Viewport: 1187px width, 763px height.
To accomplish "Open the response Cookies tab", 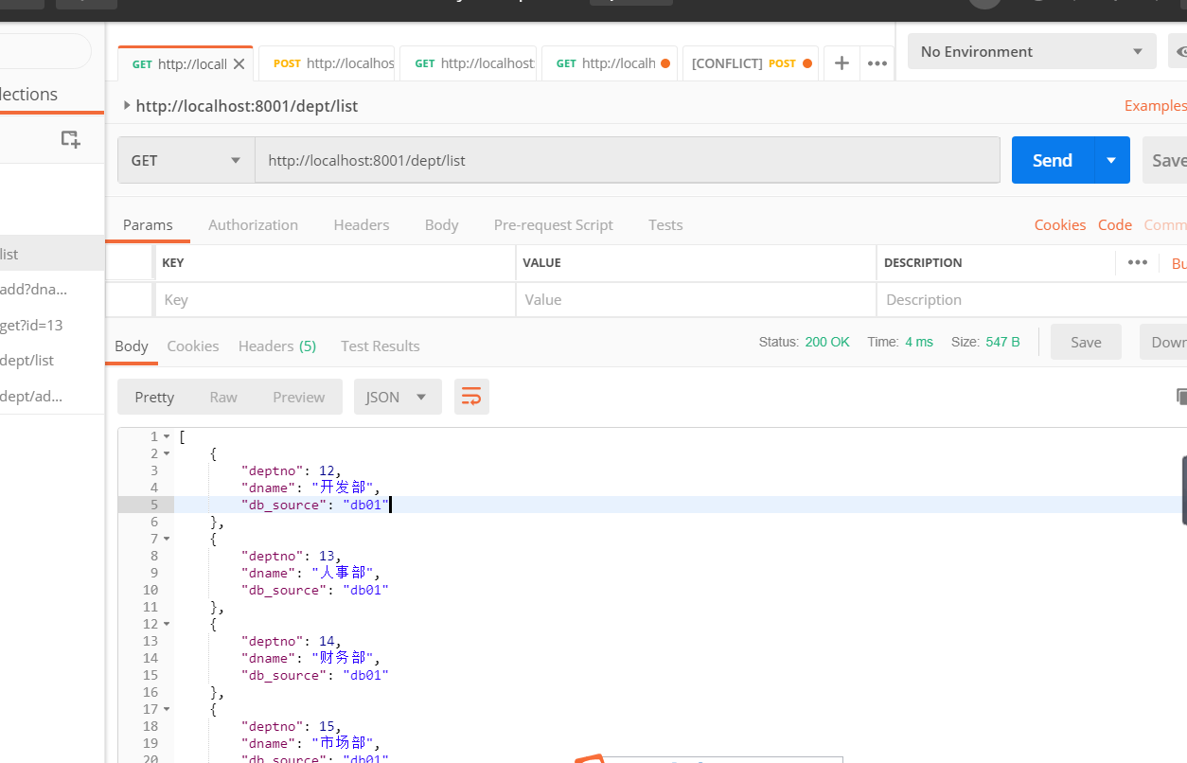I will [x=193, y=346].
